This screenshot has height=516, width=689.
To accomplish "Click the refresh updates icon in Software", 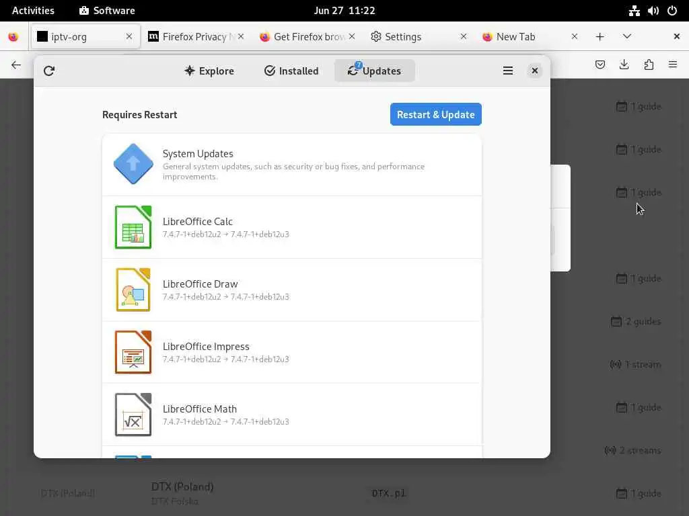I will coord(48,71).
